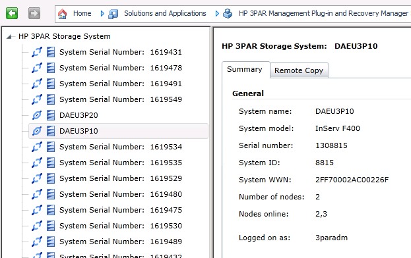Click the System ID value 8815
The width and height of the screenshot is (411, 258).
[x=325, y=163]
